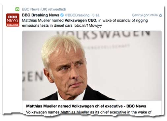The height and width of the screenshot is (121, 167).
Task: Click BBC News (UK) retweetledi label
Action: [x=44, y=9]
